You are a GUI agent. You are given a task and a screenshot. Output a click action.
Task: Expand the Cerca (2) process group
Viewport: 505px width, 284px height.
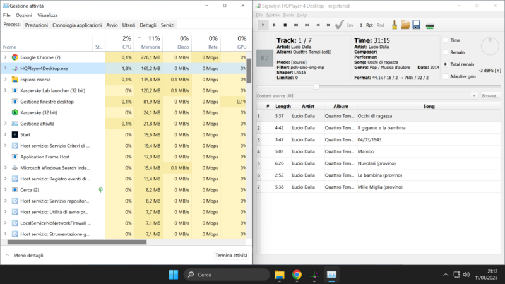pyautogui.click(x=6, y=189)
